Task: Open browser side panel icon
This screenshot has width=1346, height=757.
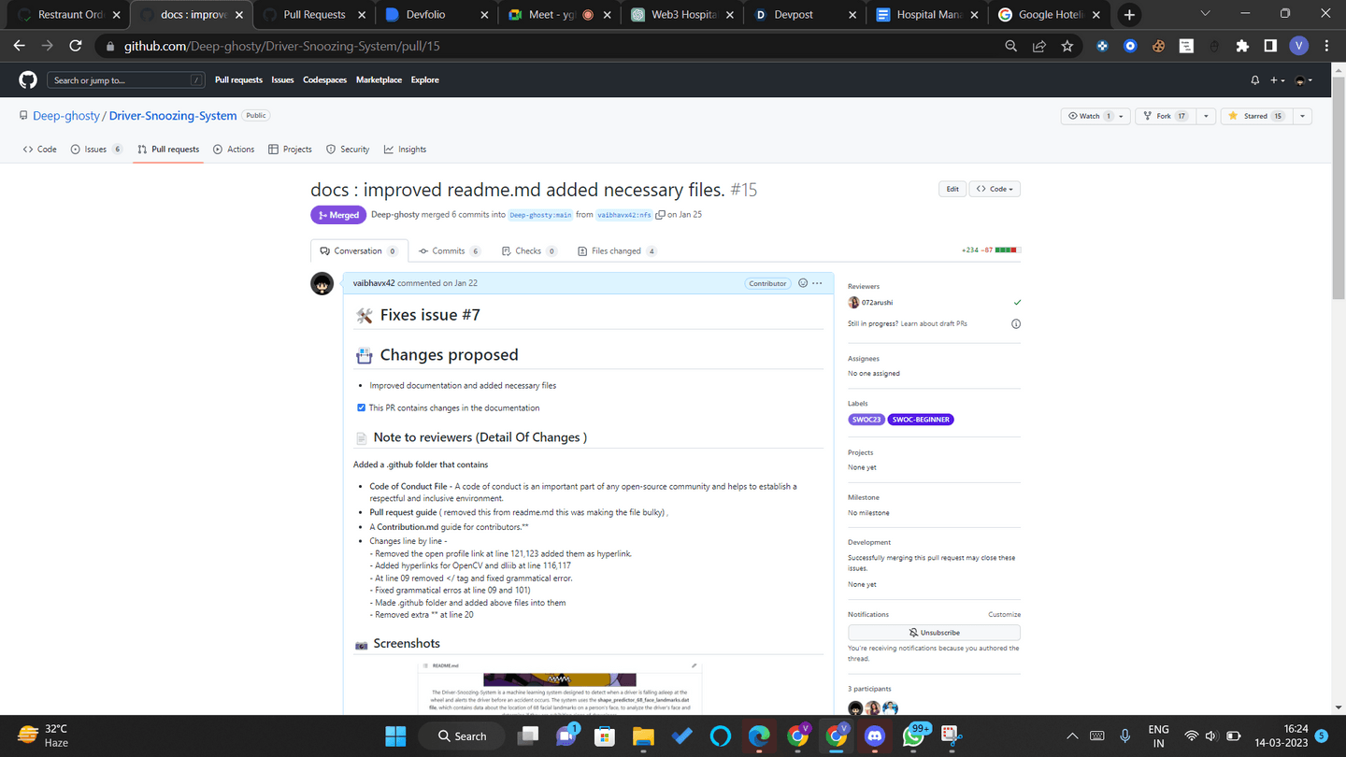Action: pos(1270,46)
